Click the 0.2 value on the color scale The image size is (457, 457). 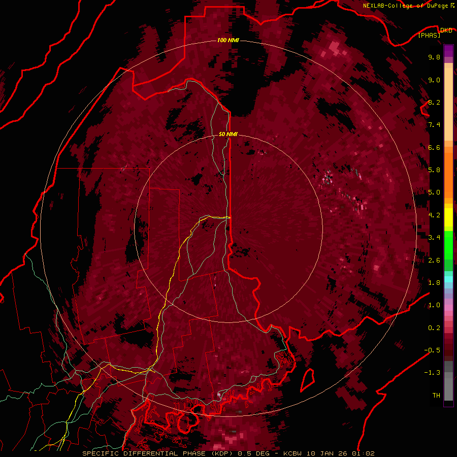point(434,328)
